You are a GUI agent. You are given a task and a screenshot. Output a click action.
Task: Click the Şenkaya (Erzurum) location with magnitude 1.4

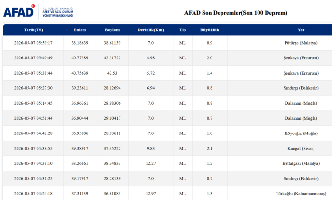301,73
